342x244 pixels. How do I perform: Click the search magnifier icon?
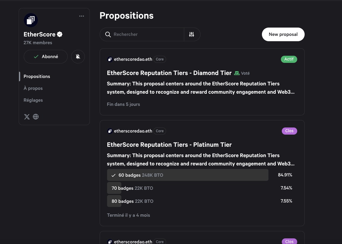point(108,34)
